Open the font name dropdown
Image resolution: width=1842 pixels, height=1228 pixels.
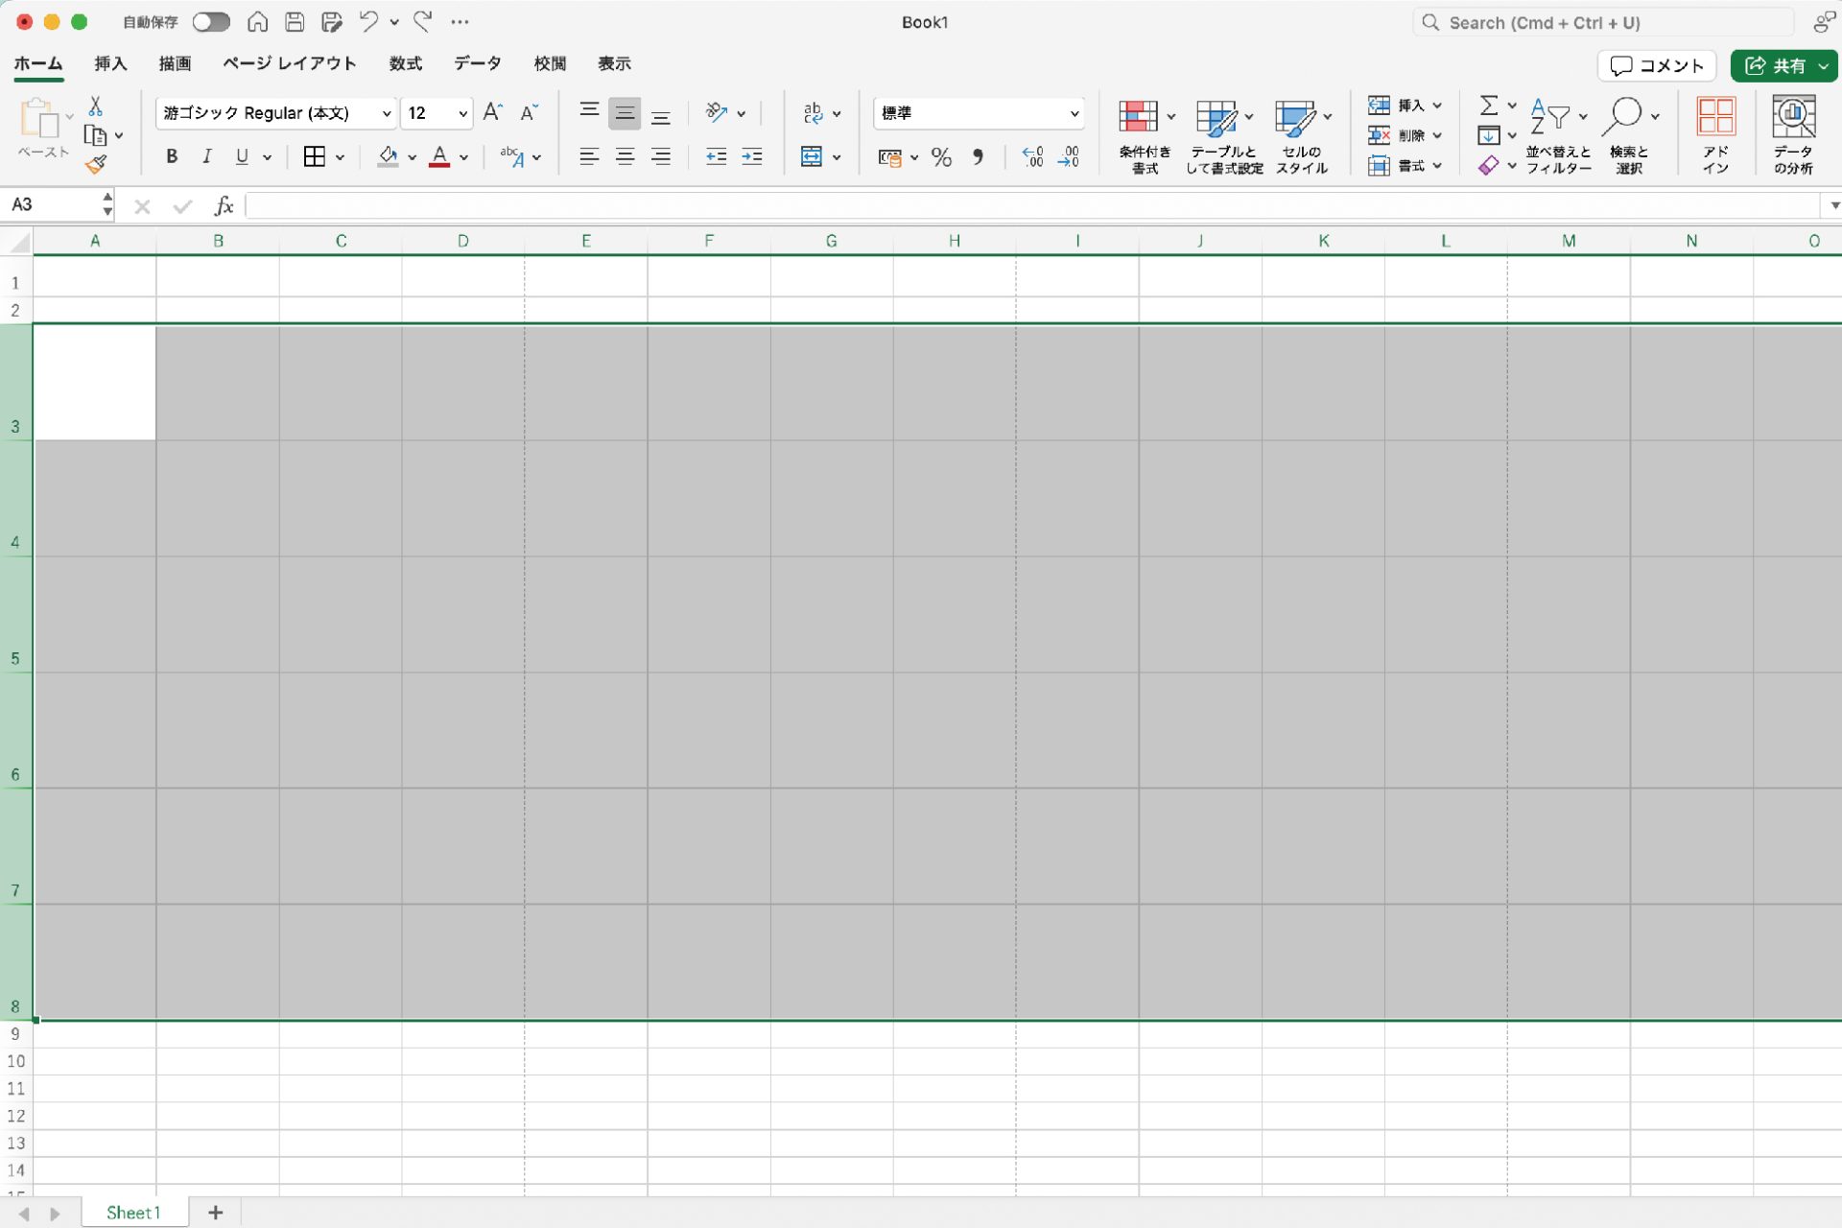pyautogui.click(x=386, y=113)
